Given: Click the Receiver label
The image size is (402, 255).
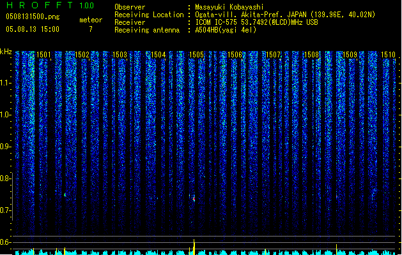Looking at the screenshot, I should click(130, 22).
